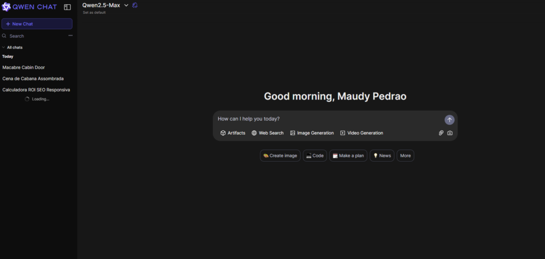Toggle Web Search mode

[268, 133]
